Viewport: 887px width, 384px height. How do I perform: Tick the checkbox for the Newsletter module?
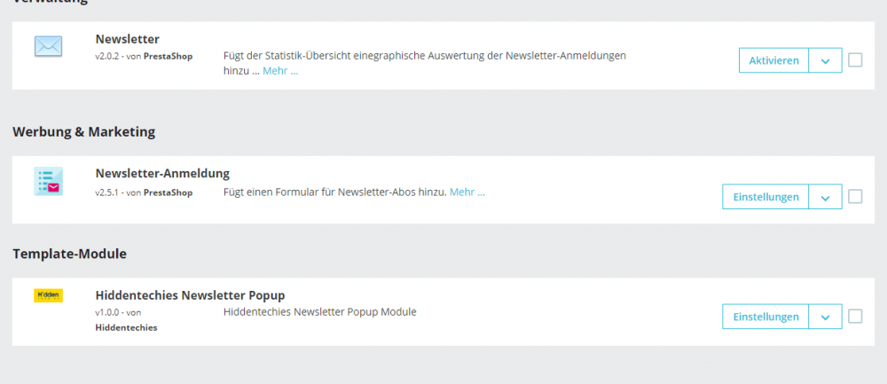(x=855, y=60)
